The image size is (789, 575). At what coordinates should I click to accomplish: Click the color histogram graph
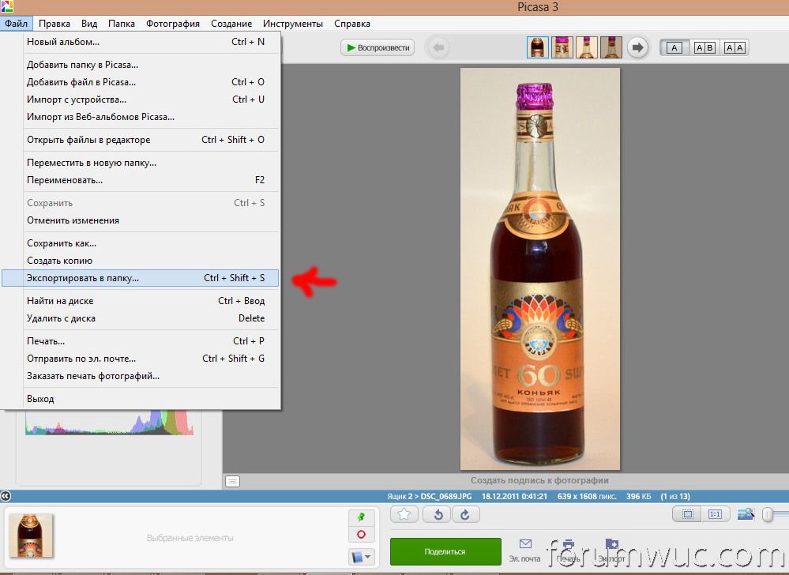pyautogui.click(x=109, y=422)
